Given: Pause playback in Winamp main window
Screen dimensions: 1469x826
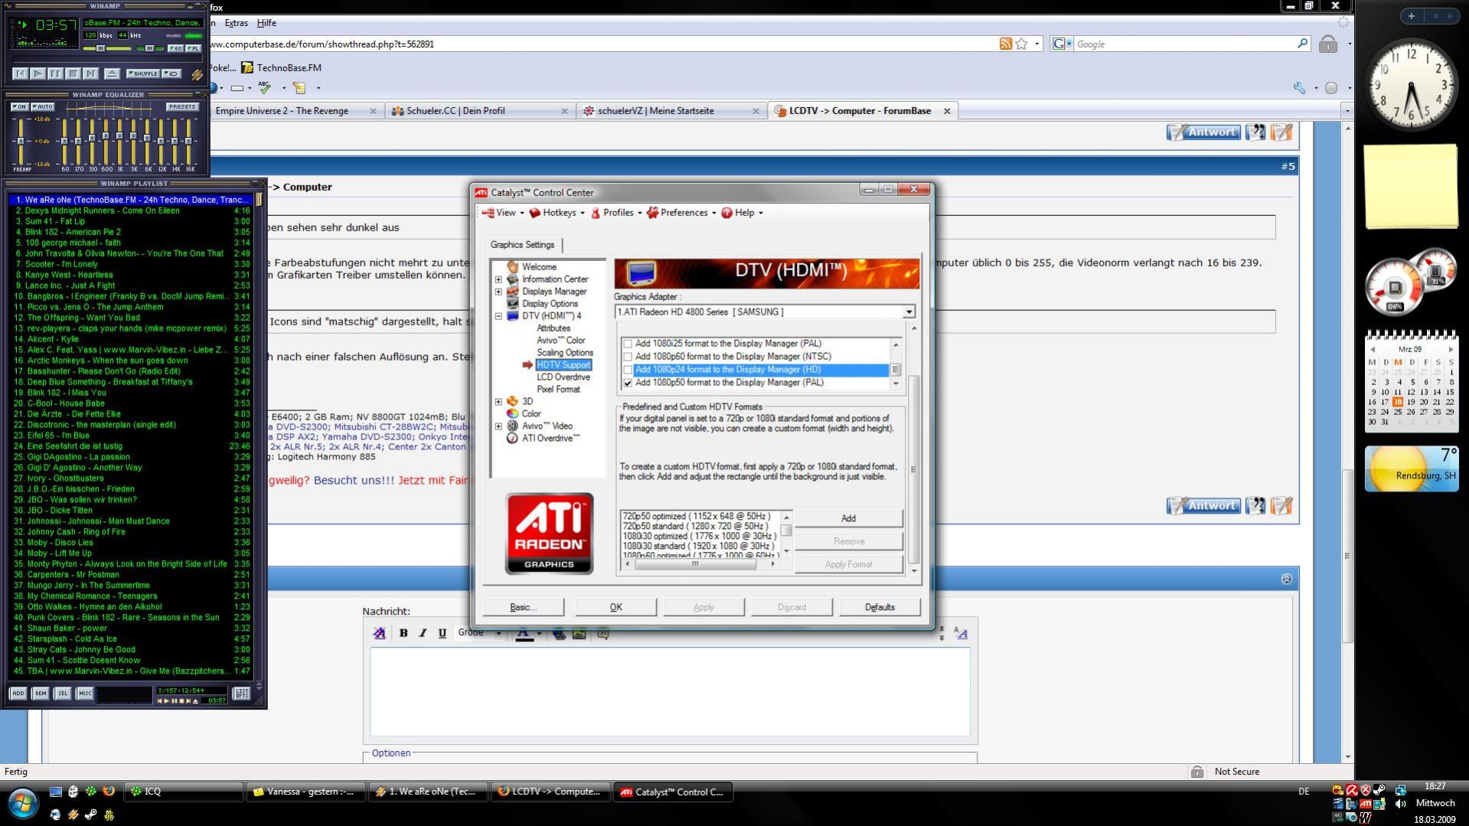Looking at the screenshot, I should point(55,73).
